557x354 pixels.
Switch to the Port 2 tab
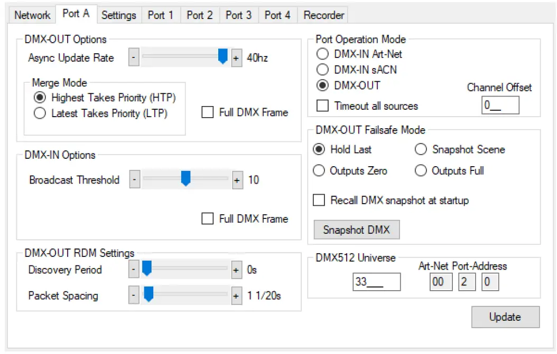click(200, 15)
